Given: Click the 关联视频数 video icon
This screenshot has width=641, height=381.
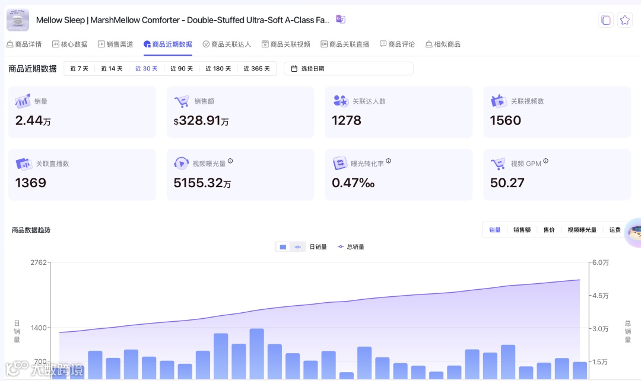Looking at the screenshot, I should [x=499, y=101].
